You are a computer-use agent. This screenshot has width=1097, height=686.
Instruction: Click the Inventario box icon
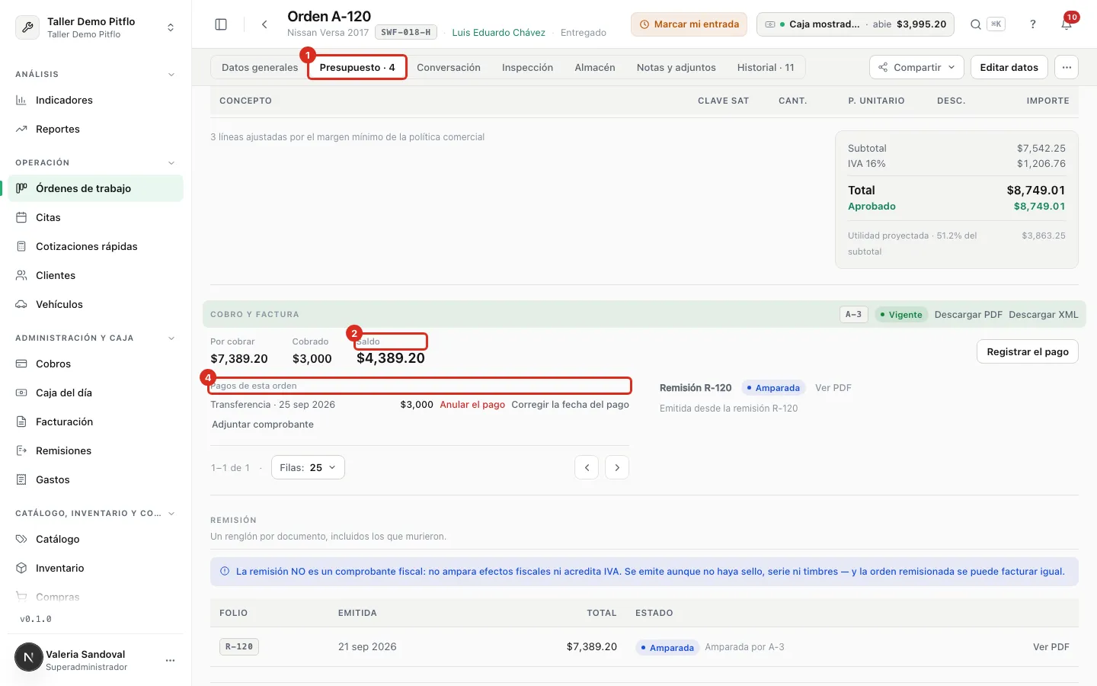point(21,569)
